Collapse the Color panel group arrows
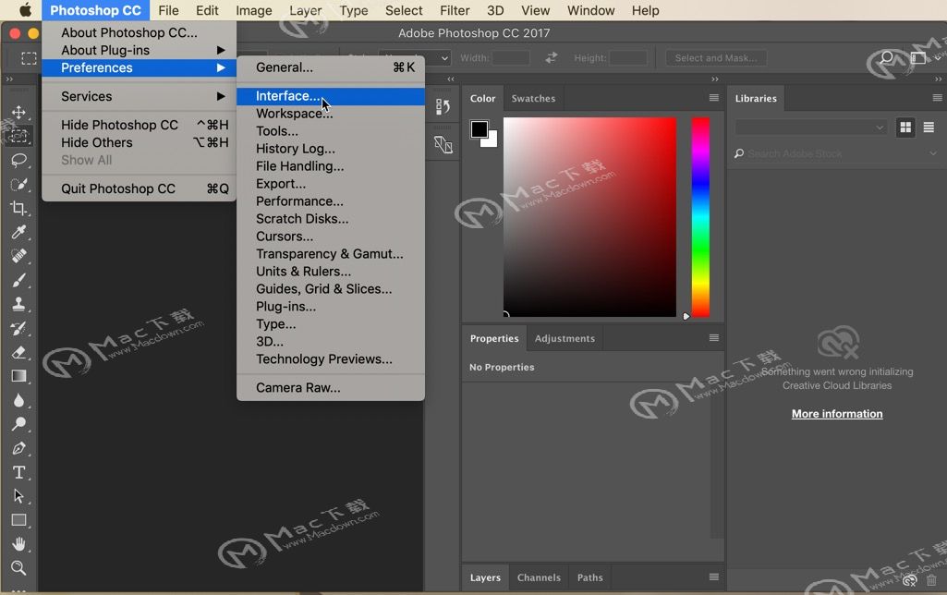The width and height of the screenshot is (947, 595). pos(715,79)
